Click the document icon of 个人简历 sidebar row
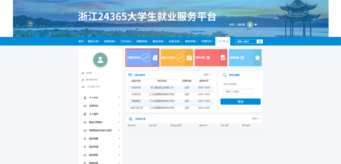The image size is (341, 164). pyautogui.click(x=85, y=114)
